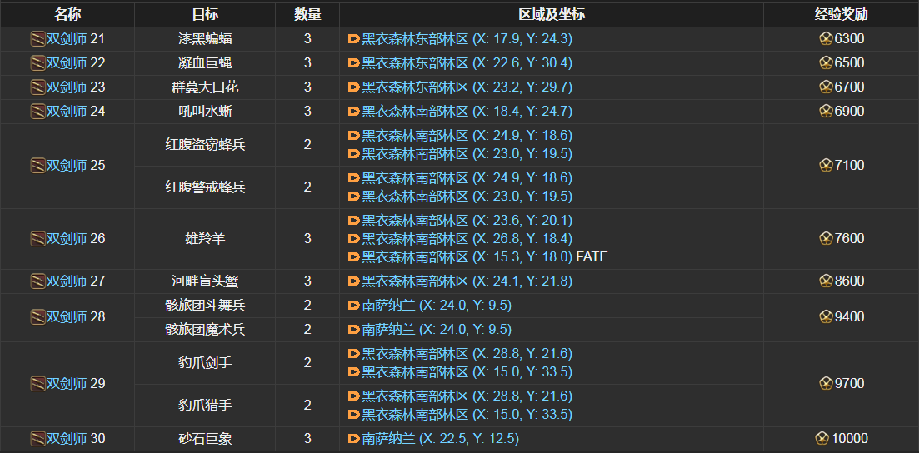Click the experience value 6500
This screenshot has height=453, width=919.
[x=849, y=63]
